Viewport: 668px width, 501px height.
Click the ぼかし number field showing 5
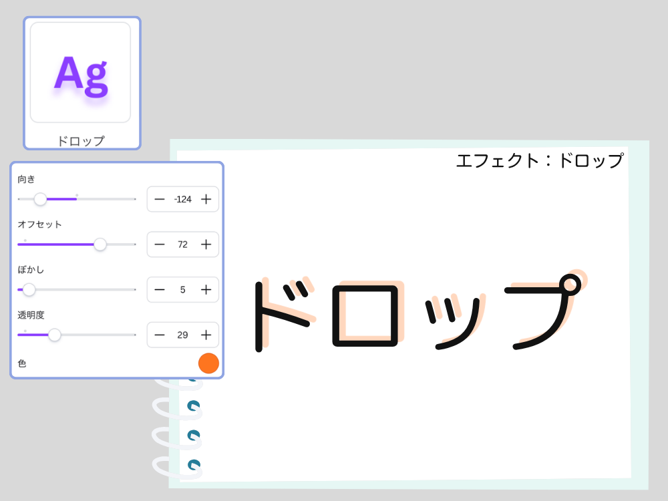point(182,289)
